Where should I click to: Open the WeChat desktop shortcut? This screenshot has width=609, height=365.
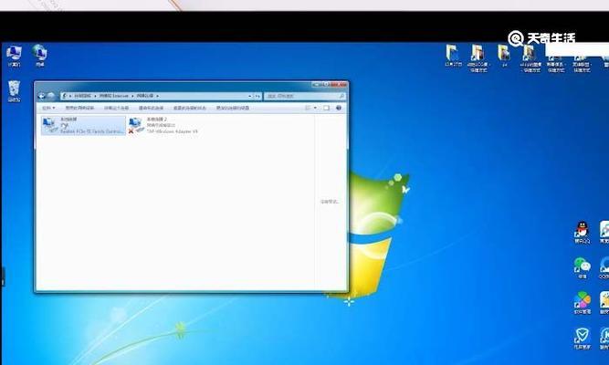click(582, 268)
